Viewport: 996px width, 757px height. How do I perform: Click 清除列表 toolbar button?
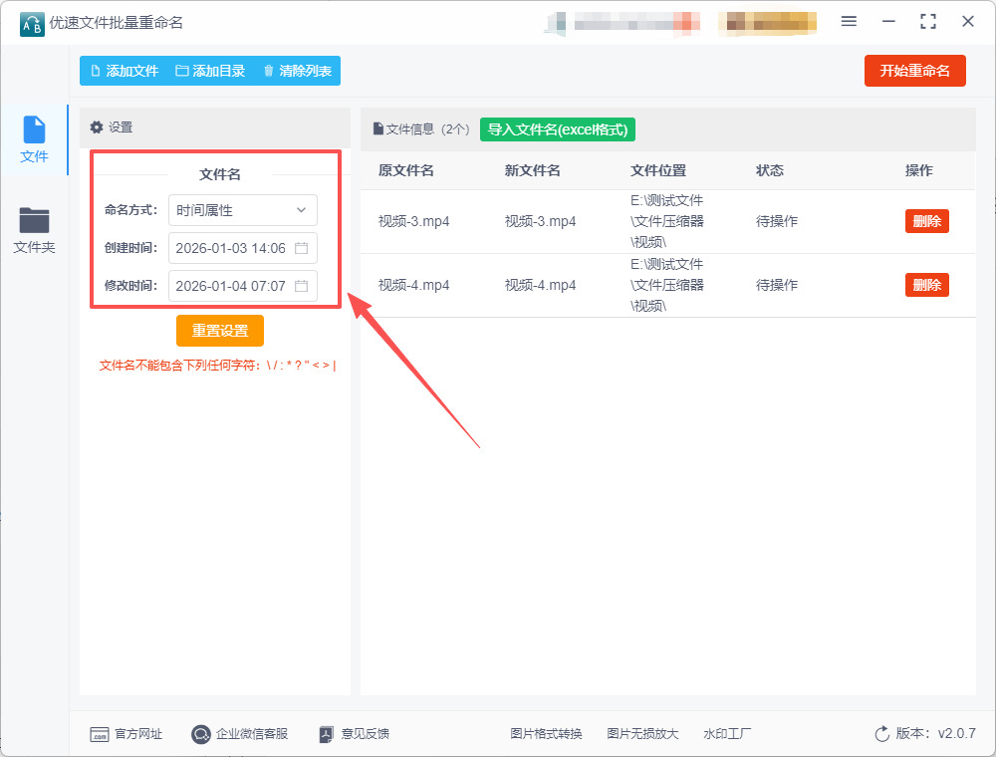[297, 71]
